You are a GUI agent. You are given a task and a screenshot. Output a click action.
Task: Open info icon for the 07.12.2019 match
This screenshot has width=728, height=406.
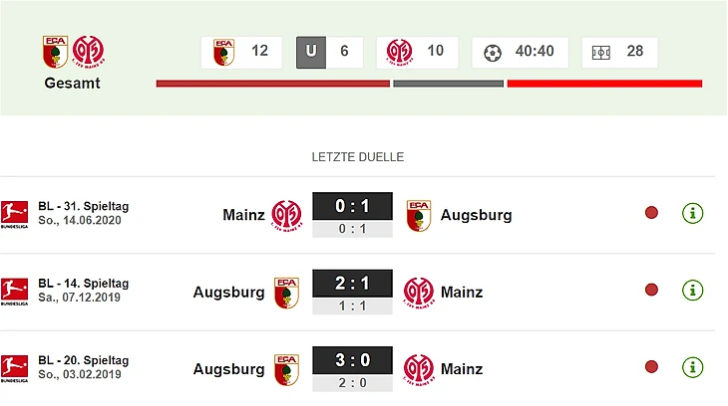(x=692, y=290)
